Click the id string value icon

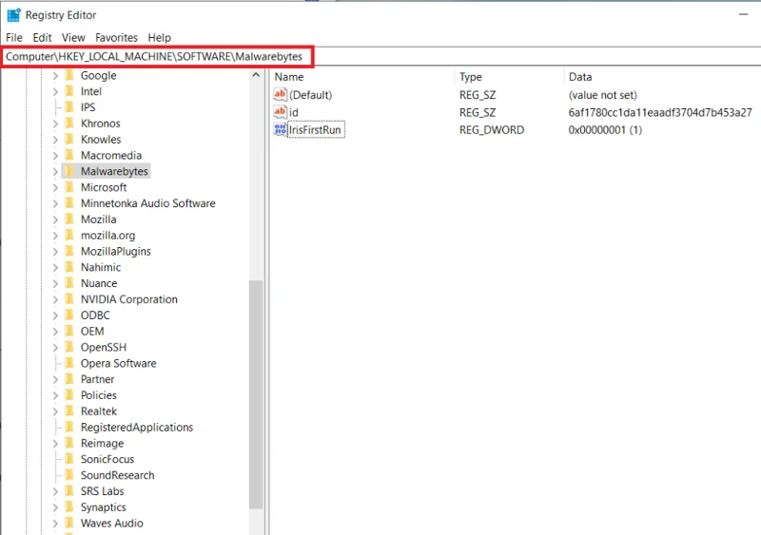[280, 112]
